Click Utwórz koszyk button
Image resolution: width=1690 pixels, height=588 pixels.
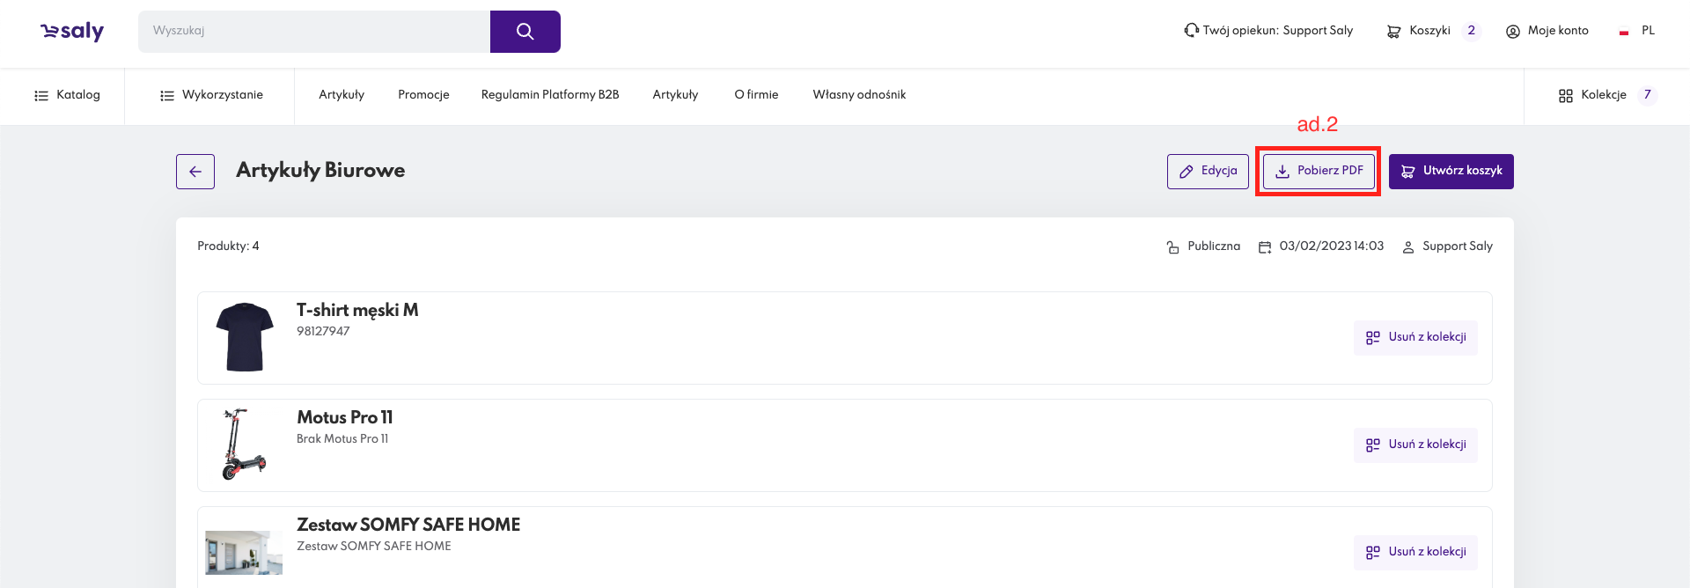(x=1451, y=172)
